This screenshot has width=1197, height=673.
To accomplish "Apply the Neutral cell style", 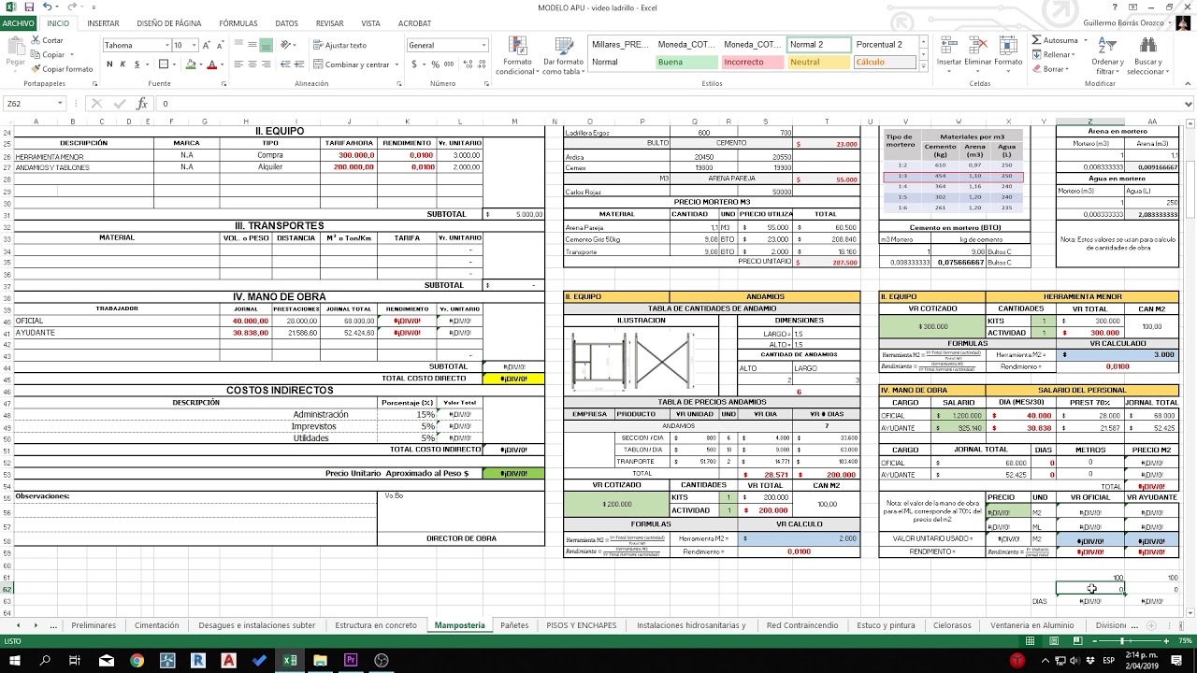I will pos(819,63).
